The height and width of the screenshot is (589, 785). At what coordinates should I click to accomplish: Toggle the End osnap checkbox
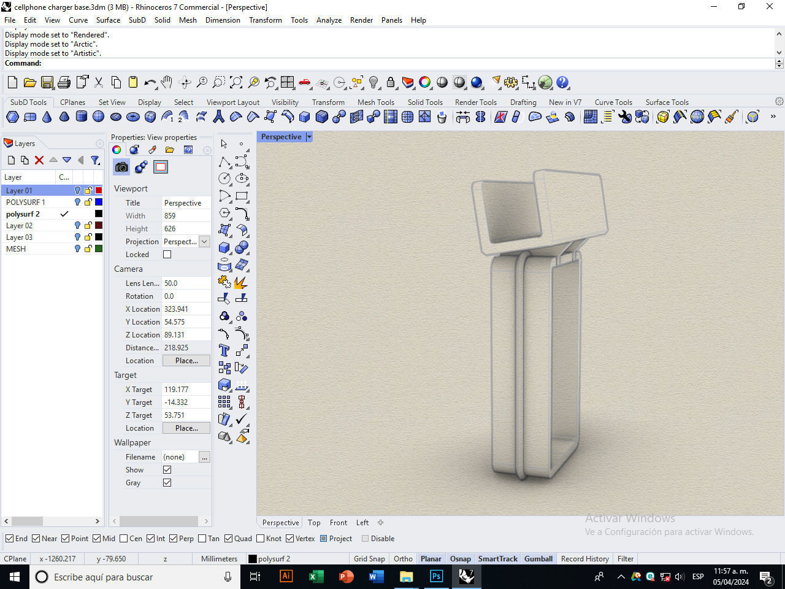(x=9, y=539)
